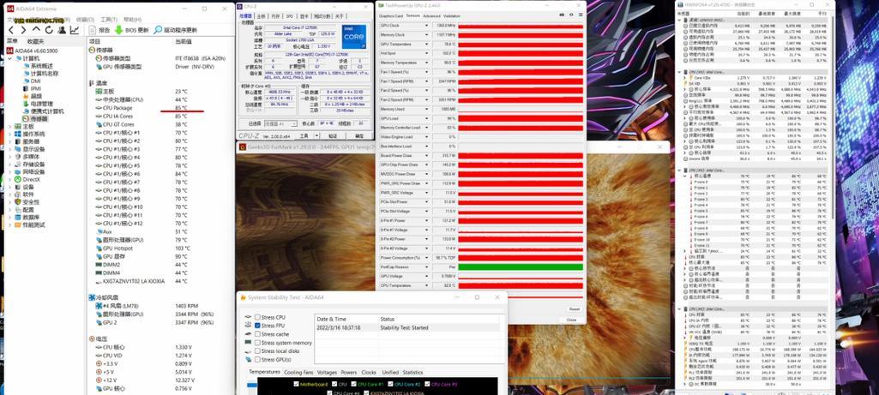The width and height of the screenshot is (879, 395).
Task: Switch to 收藏夹 tab in AIDA64 sidebar
Action: [35, 41]
